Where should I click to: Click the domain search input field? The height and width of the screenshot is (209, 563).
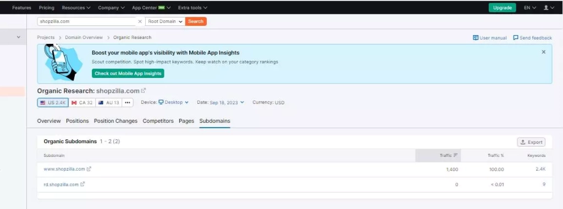pos(87,21)
